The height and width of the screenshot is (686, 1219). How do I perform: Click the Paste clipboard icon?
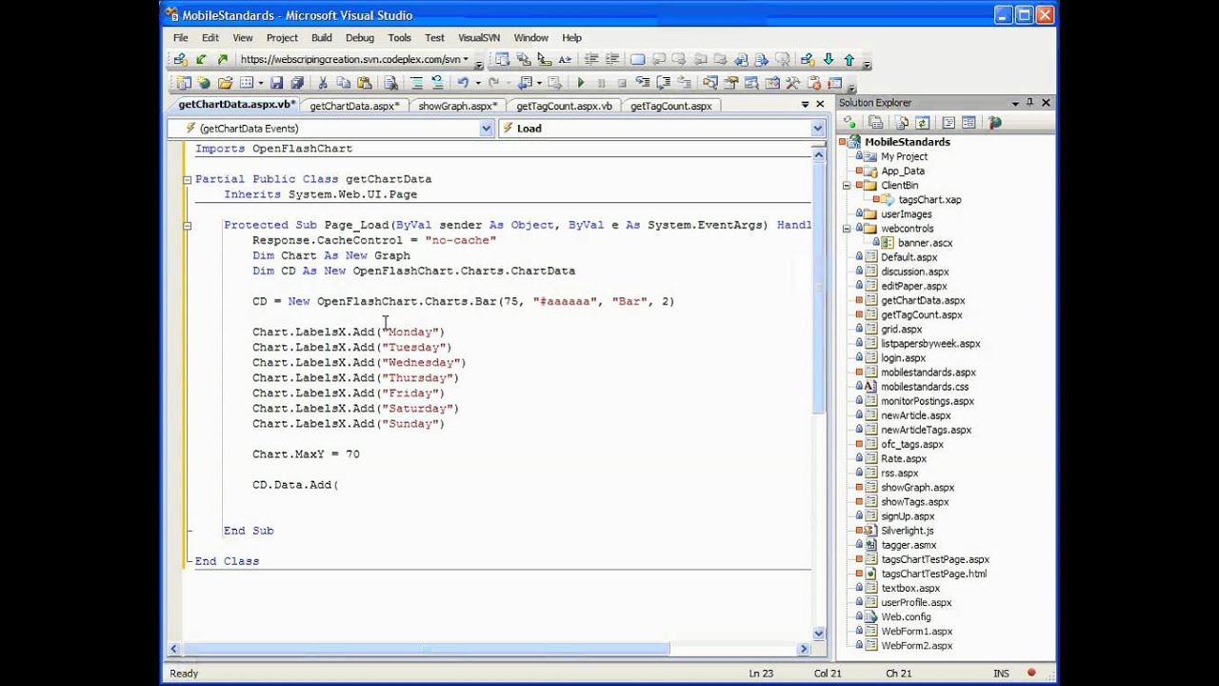tap(364, 83)
